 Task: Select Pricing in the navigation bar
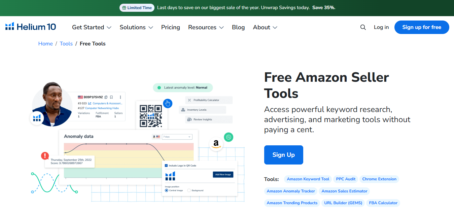170,27
